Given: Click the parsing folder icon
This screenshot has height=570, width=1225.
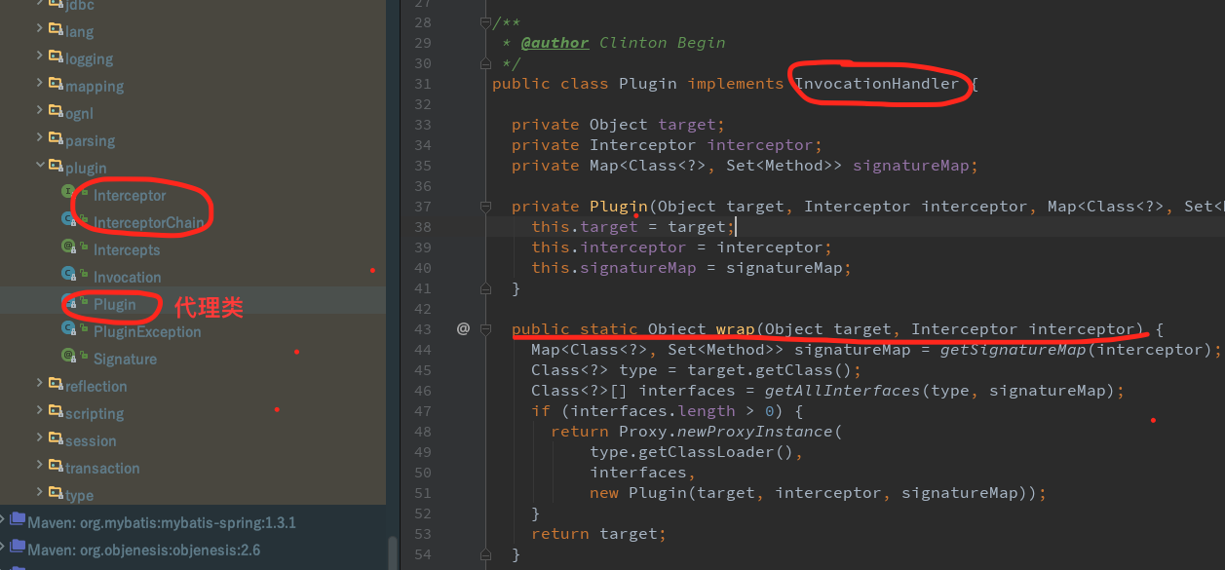Looking at the screenshot, I should coord(56,139).
